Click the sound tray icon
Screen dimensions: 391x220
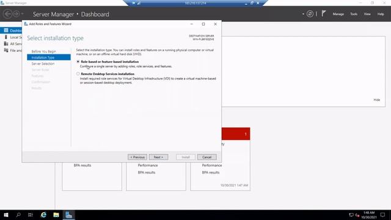tap(357, 215)
